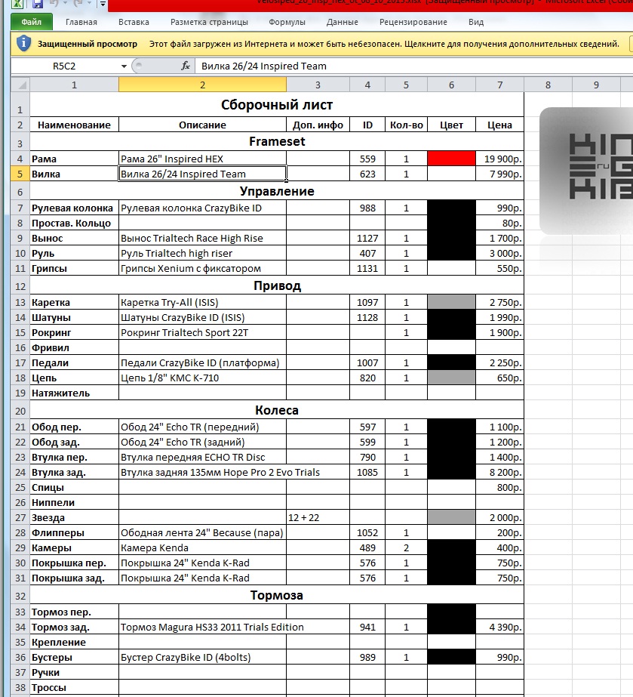This screenshot has height=697, width=633.
Task: Click the red color cell for Рама
Action: [450, 159]
